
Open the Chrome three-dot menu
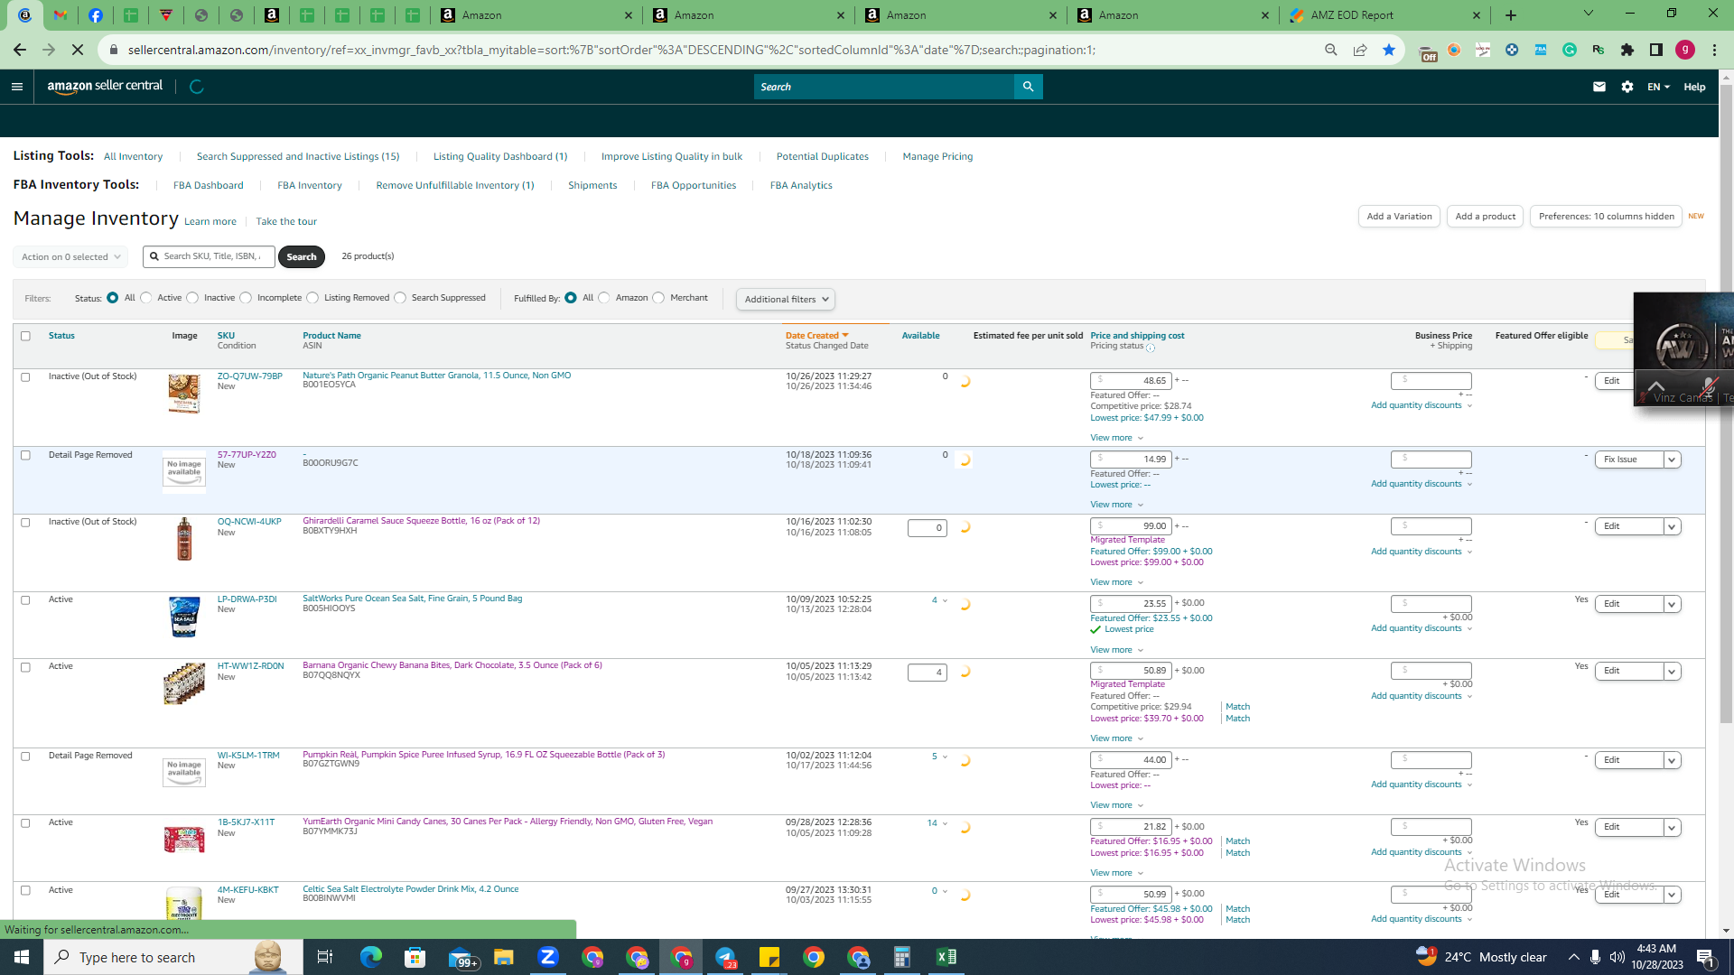point(1714,50)
